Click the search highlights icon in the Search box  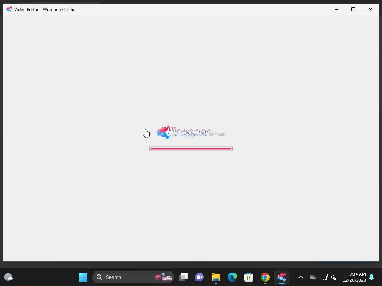tap(163, 277)
